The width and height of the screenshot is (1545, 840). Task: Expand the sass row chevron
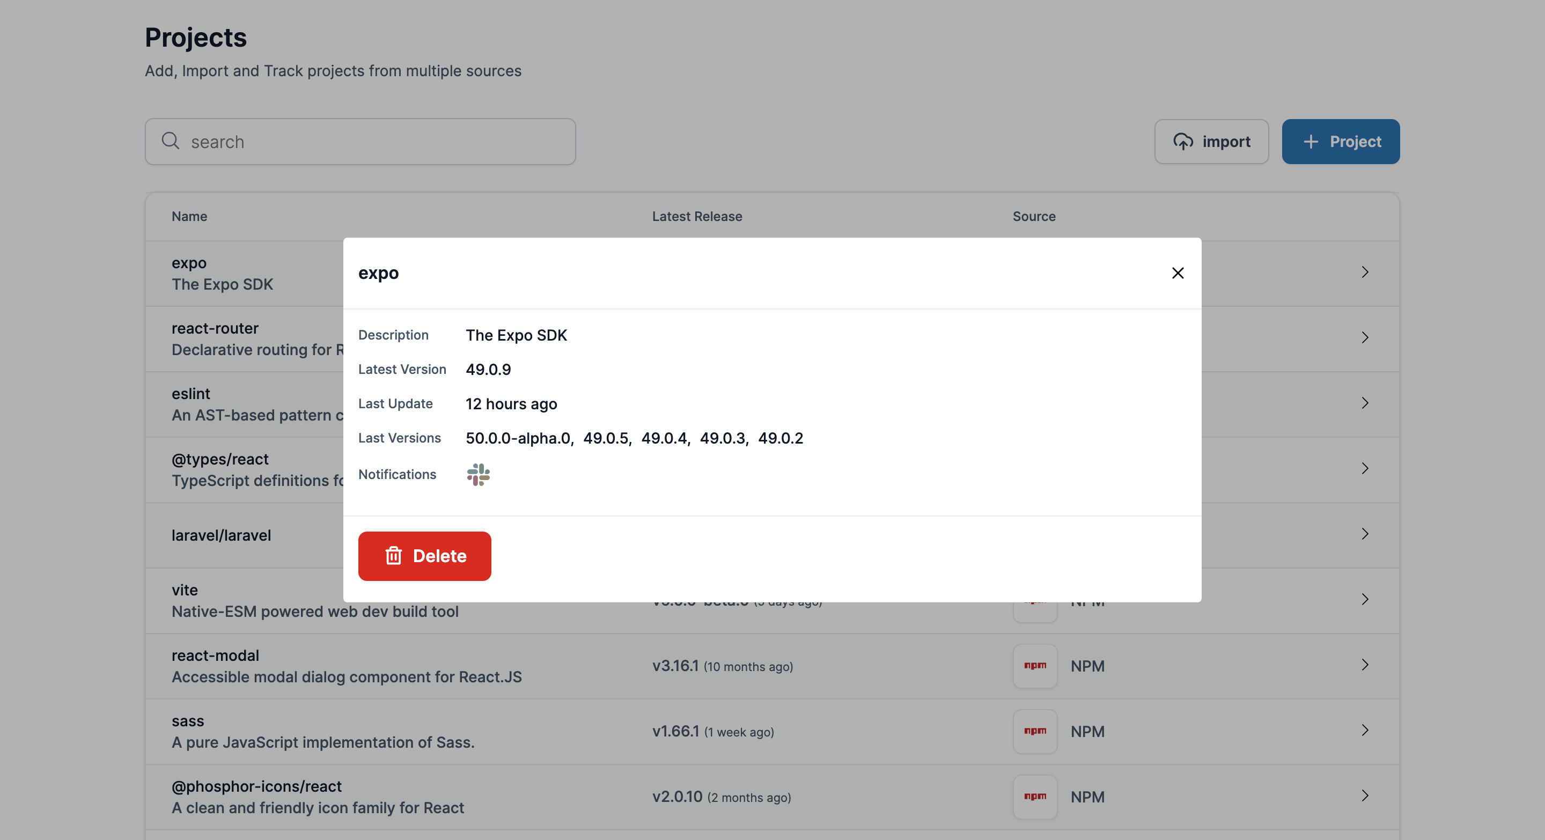tap(1364, 730)
